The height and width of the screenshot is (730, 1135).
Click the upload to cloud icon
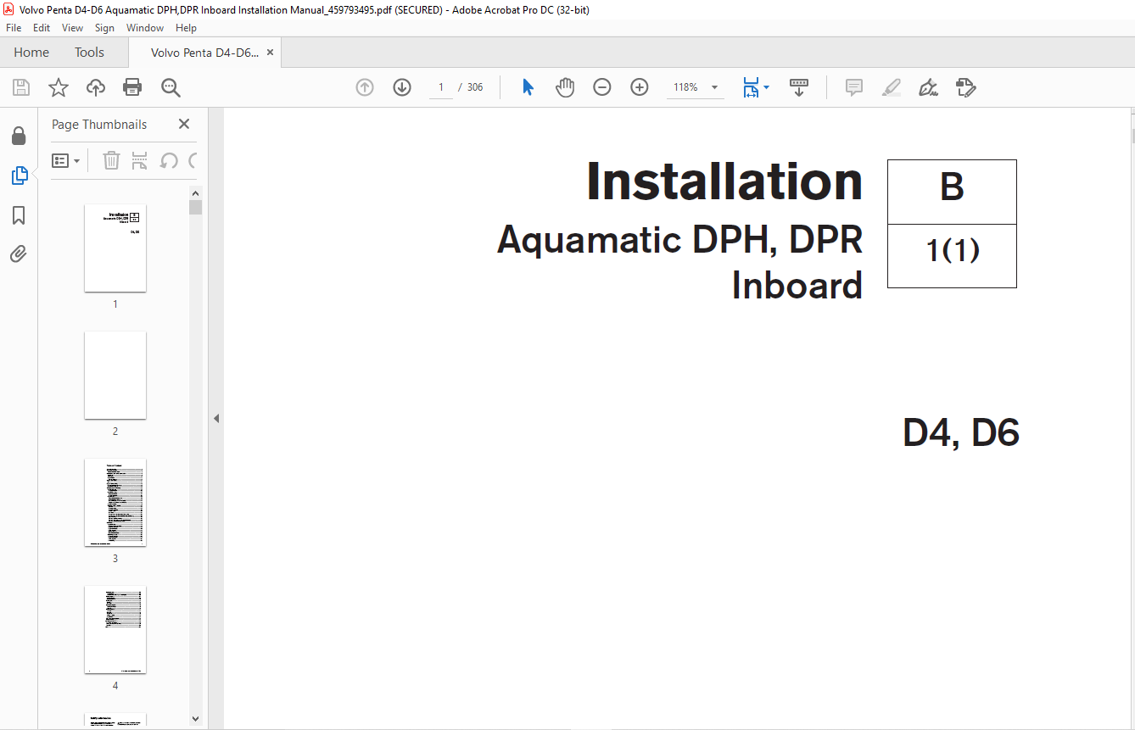click(96, 87)
